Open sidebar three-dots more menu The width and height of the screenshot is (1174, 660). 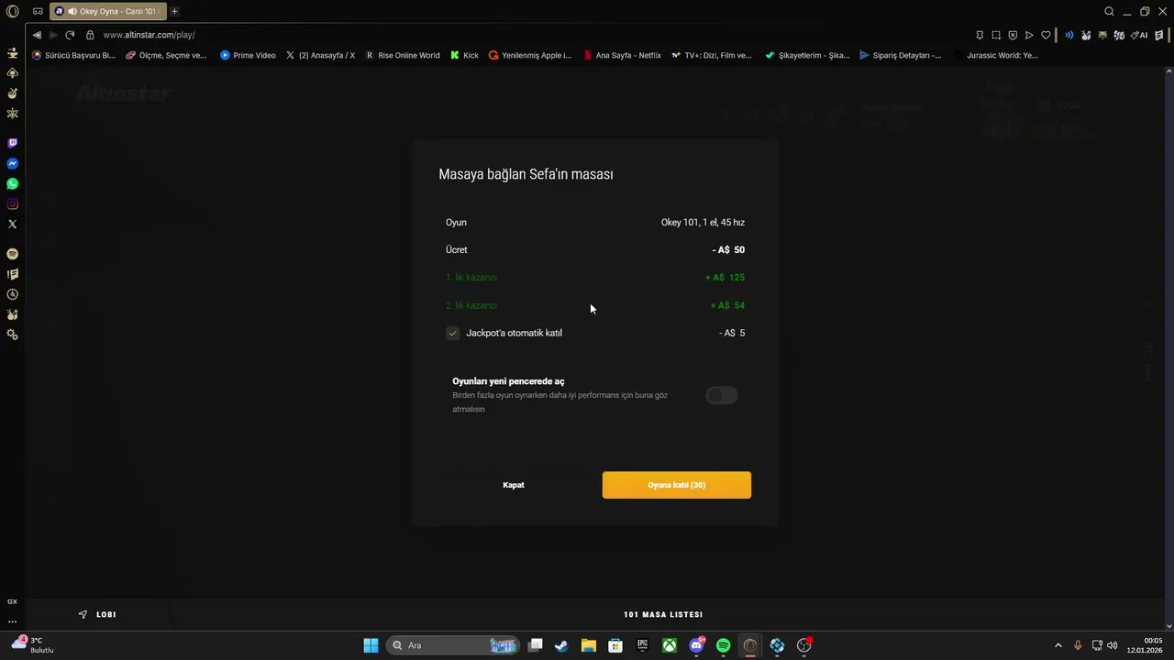pyautogui.click(x=13, y=621)
